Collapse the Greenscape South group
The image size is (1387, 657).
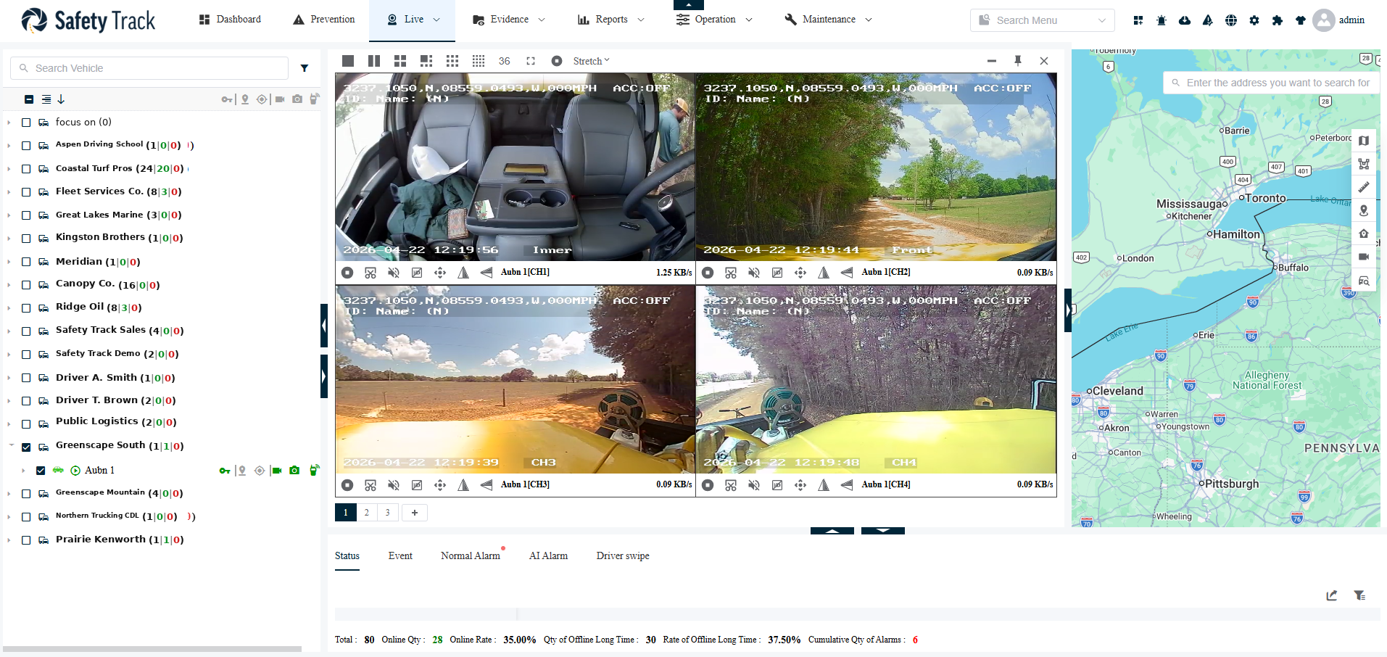10,446
